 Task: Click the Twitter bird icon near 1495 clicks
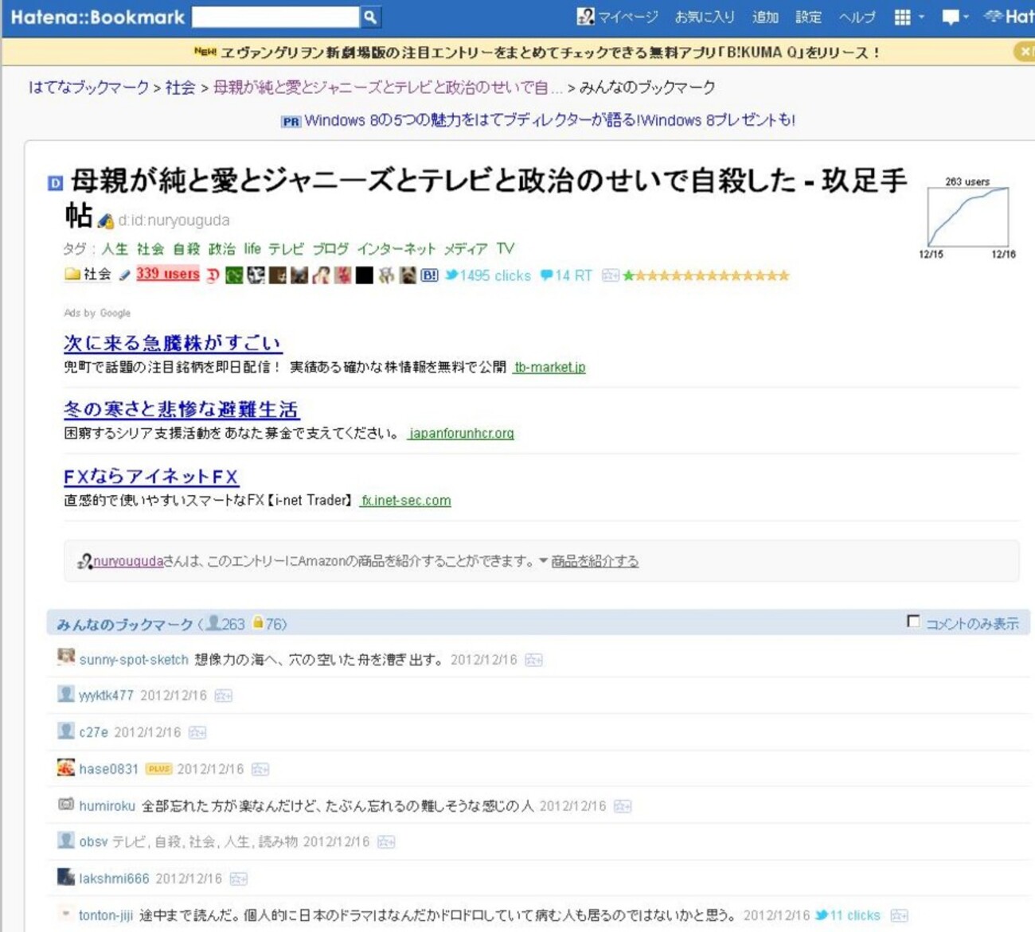(451, 275)
